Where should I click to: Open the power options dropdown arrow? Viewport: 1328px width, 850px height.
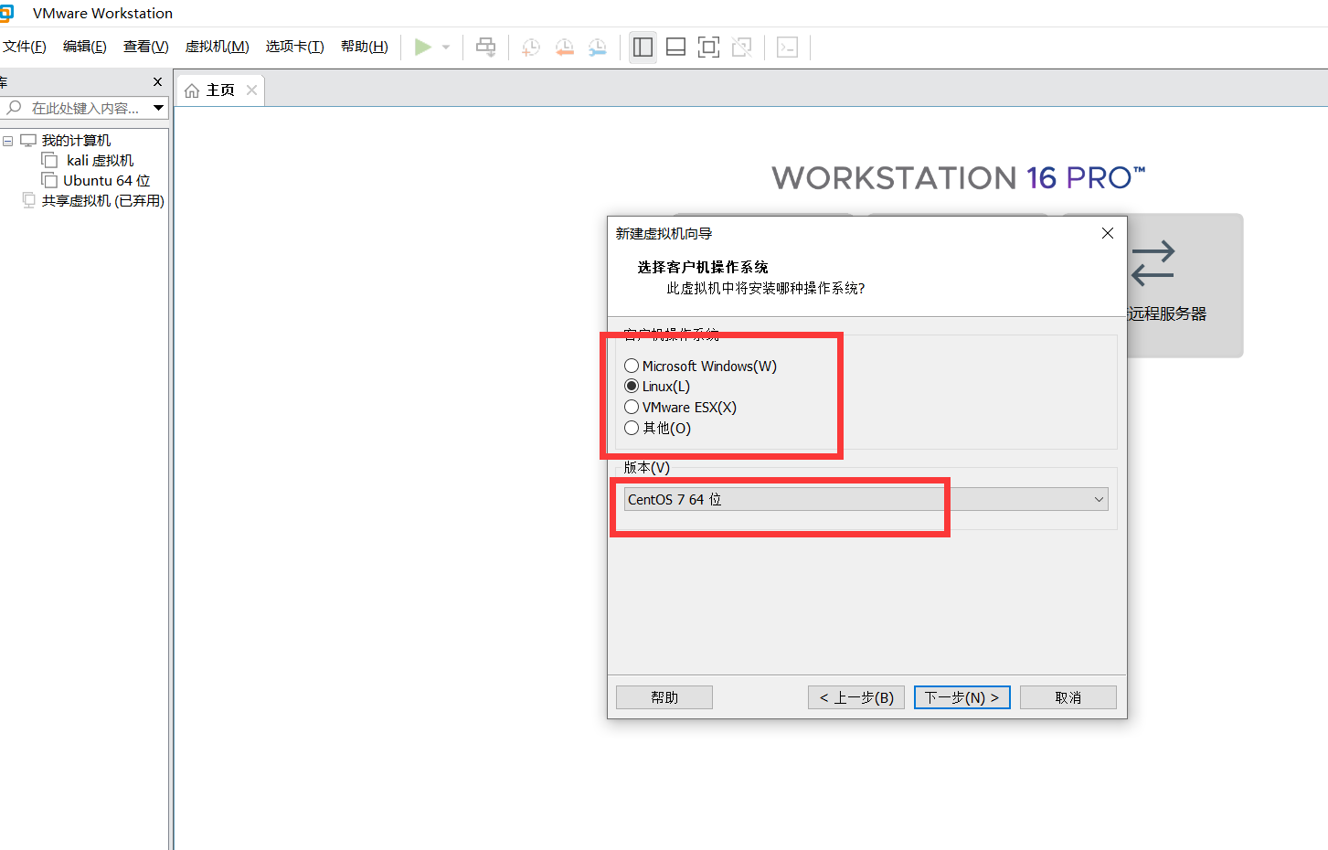(446, 47)
